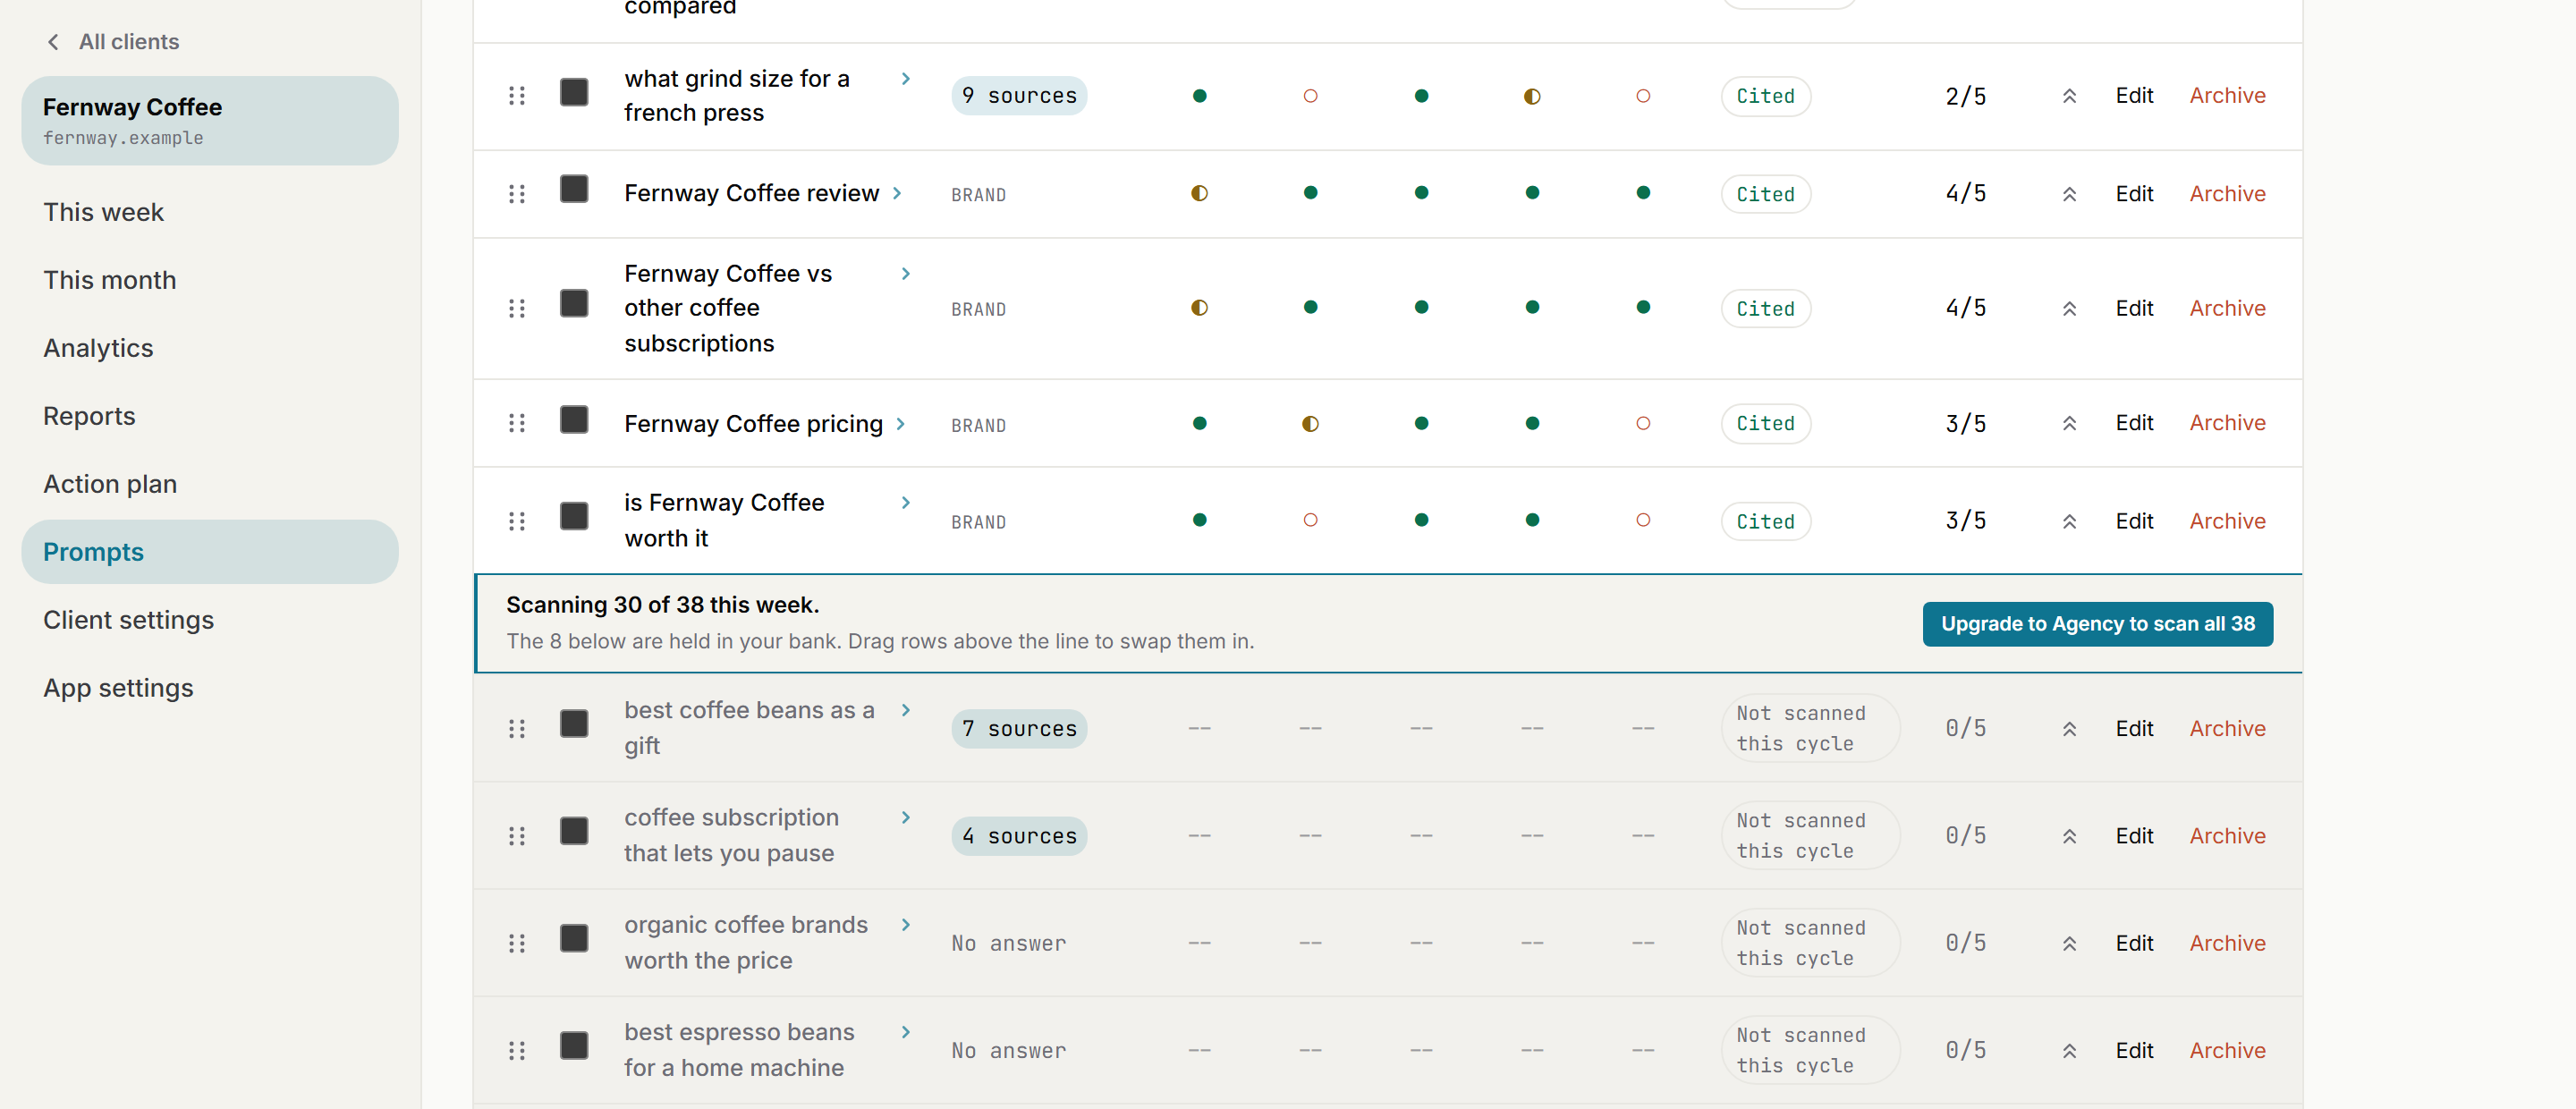Expand the french press grind size prompt
2576x1109 pixels.
click(905, 78)
